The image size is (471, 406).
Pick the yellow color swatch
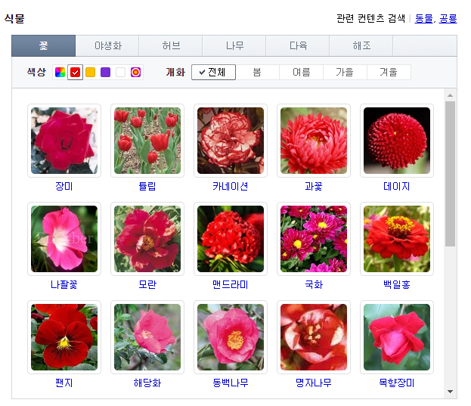(91, 73)
